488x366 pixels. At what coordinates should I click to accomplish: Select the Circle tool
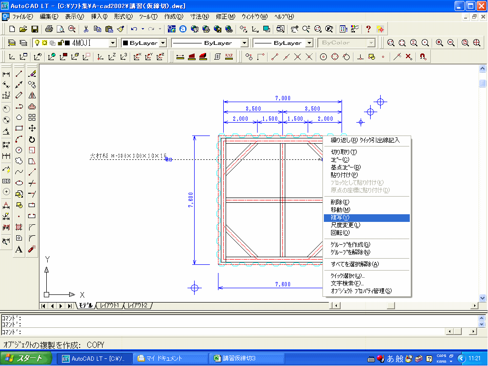19,150
